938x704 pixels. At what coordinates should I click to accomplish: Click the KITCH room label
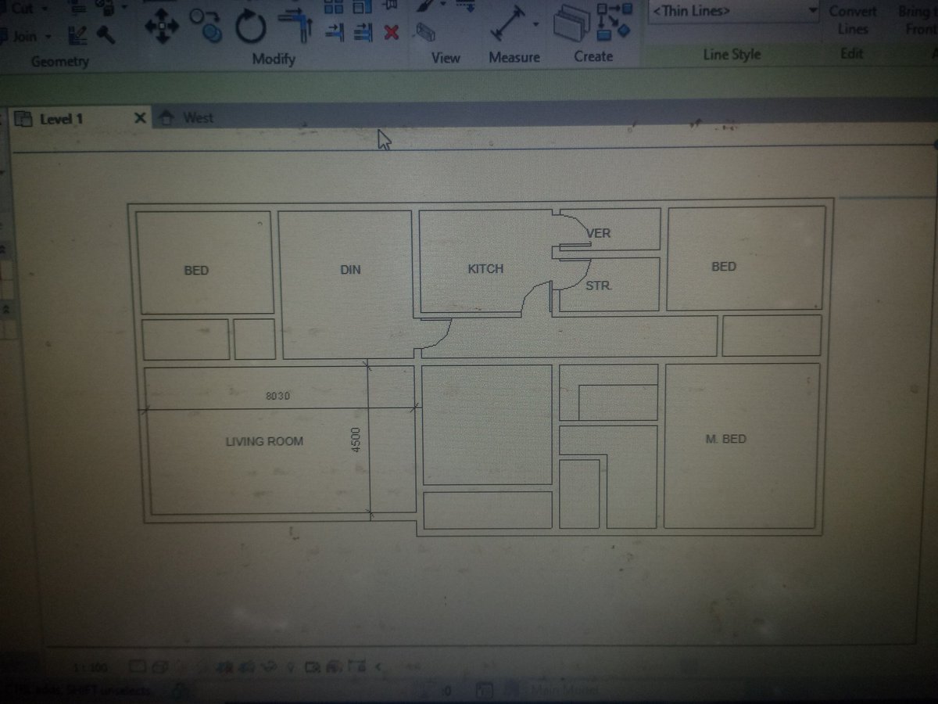pos(485,268)
